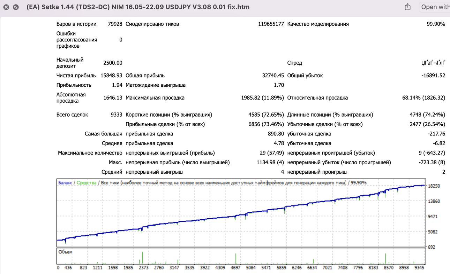Screen dimensions: 450x274
Task: Select the maximal drawdown value 1985.82 (11.89%)
Action: [x=263, y=98]
